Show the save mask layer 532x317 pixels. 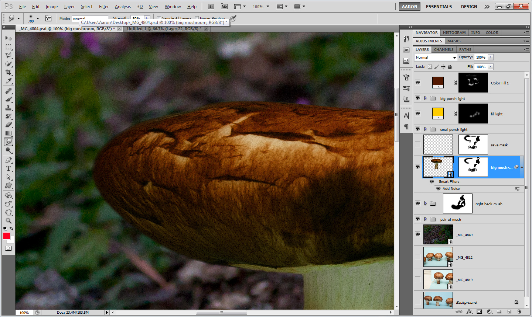click(417, 144)
